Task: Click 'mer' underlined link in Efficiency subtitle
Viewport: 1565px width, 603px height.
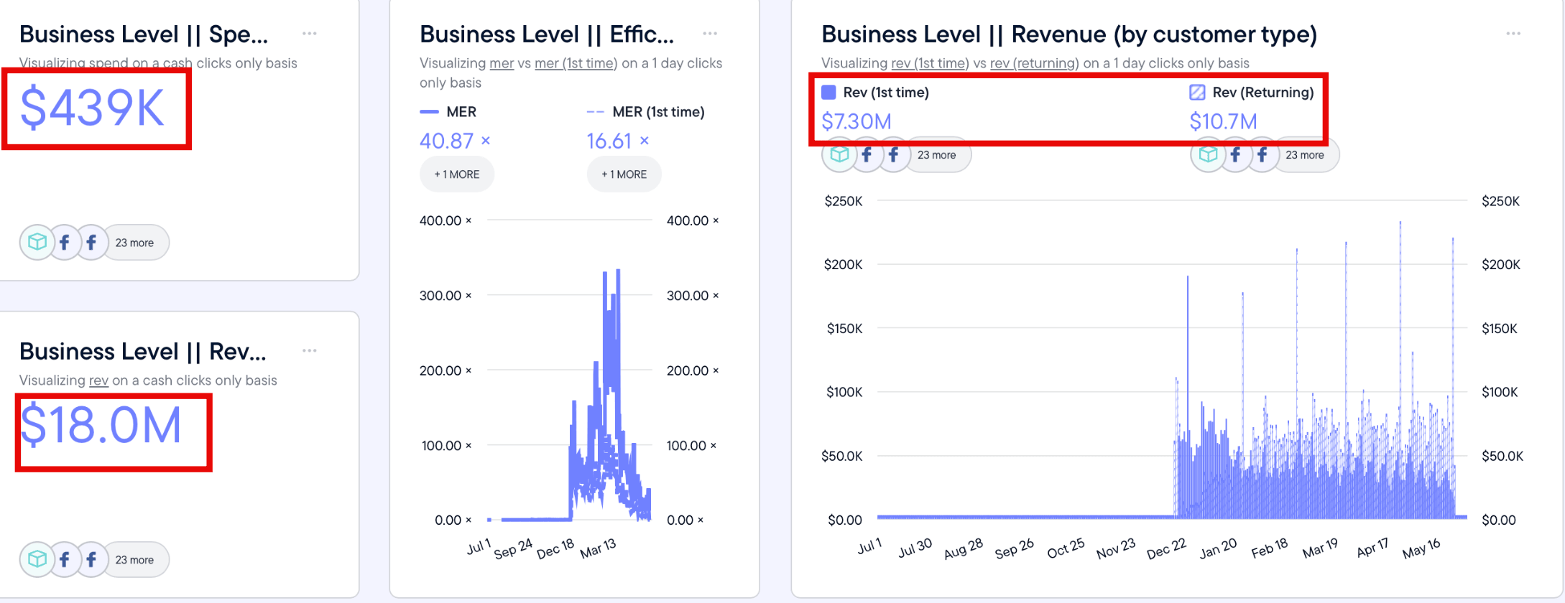Action: pos(501,63)
